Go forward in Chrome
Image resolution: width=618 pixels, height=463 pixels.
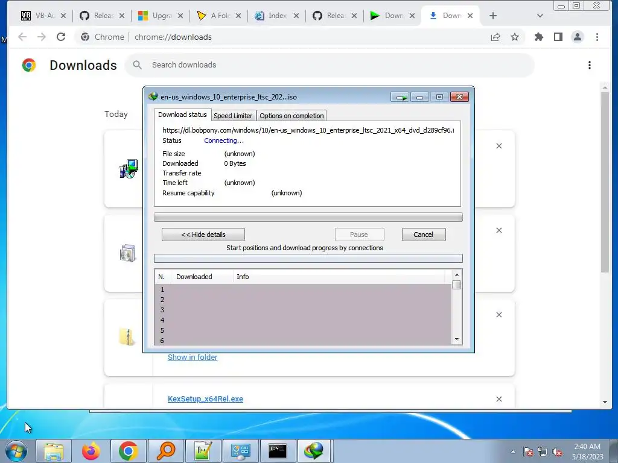click(42, 37)
